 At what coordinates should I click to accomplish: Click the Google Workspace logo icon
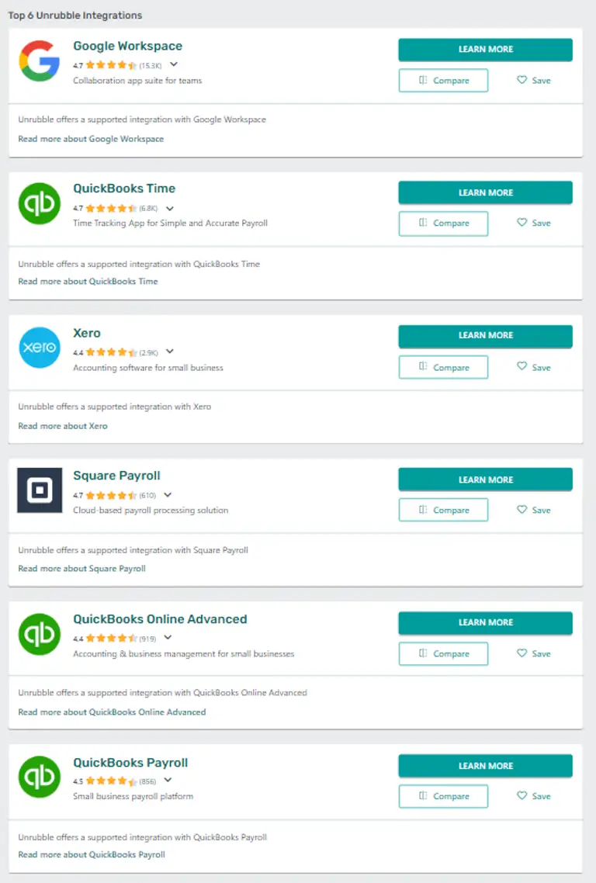coord(39,61)
